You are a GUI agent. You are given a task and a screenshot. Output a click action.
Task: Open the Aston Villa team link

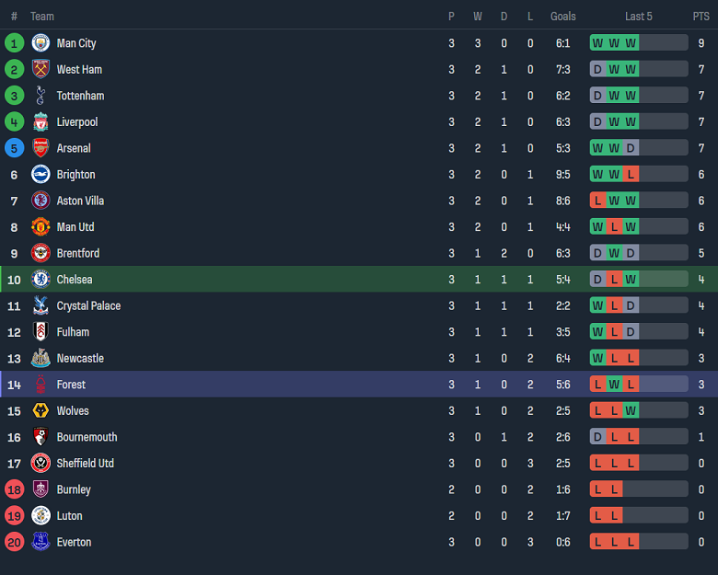[80, 201]
